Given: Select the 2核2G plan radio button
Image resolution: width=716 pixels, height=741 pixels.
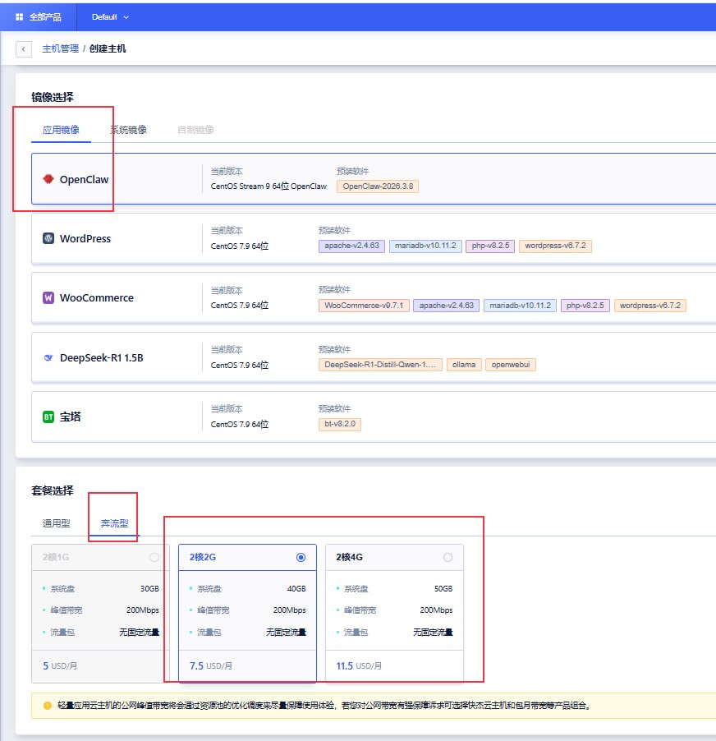Looking at the screenshot, I should (301, 557).
